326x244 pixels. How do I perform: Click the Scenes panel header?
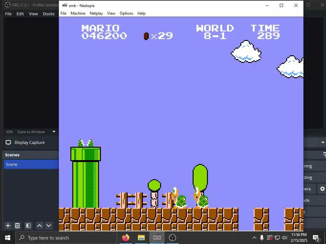click(31, 155)
